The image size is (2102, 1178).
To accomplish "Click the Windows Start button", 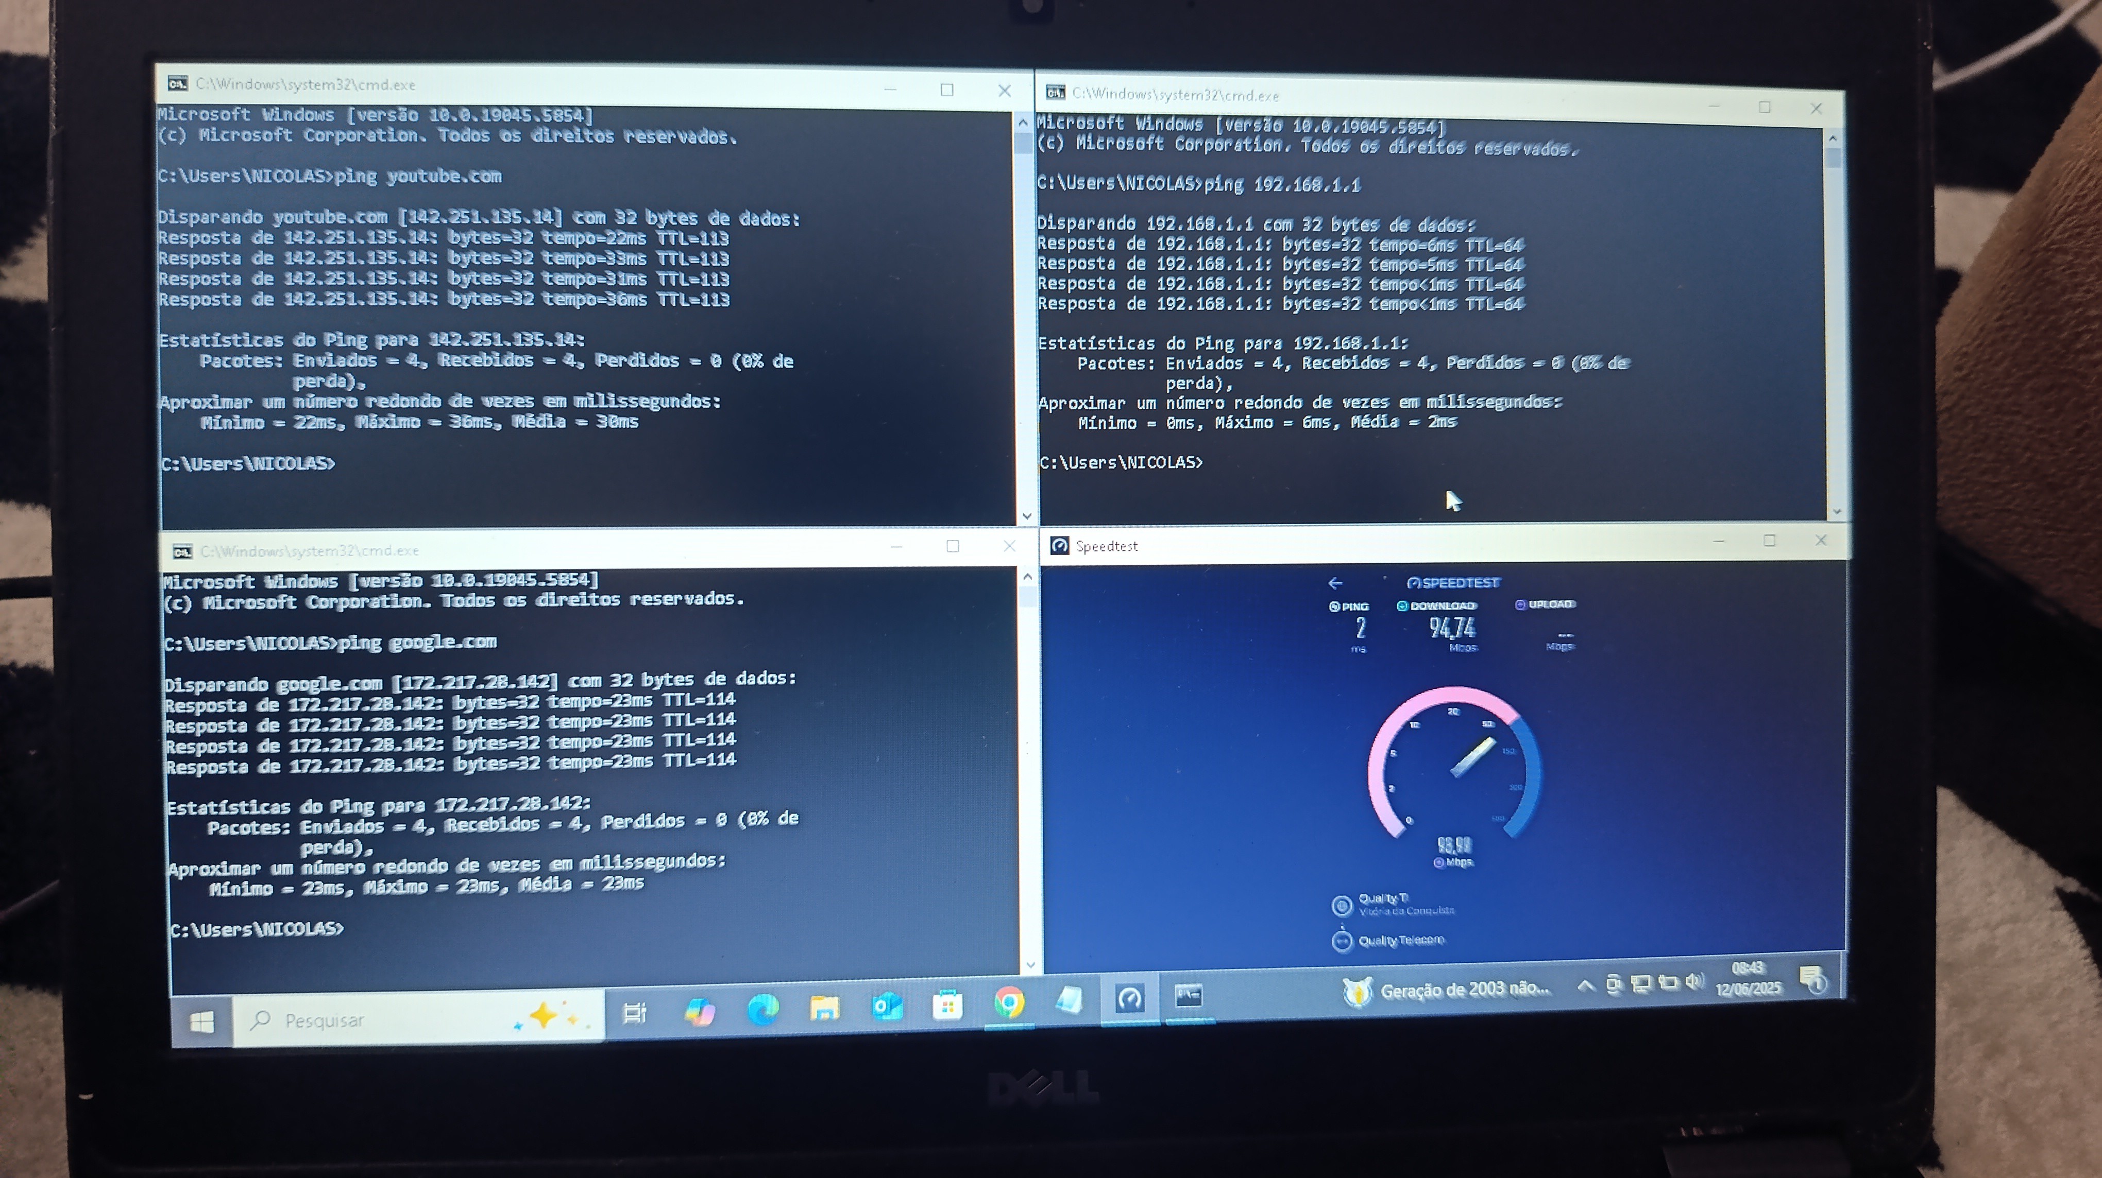I will tap(201, 1021).
